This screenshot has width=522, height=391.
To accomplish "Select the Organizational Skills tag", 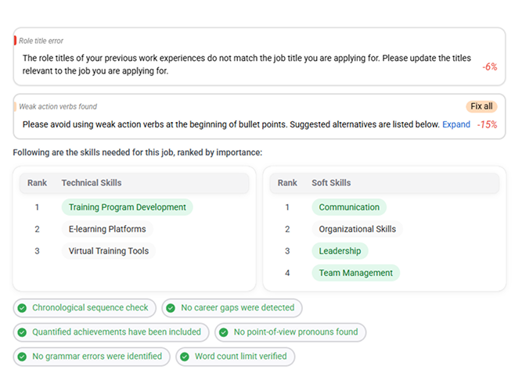I will pyautogui.click(x=357, y=229).
